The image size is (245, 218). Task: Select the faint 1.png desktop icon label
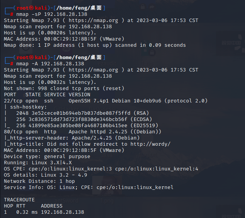pyautogui.click(x=107, y=201)
